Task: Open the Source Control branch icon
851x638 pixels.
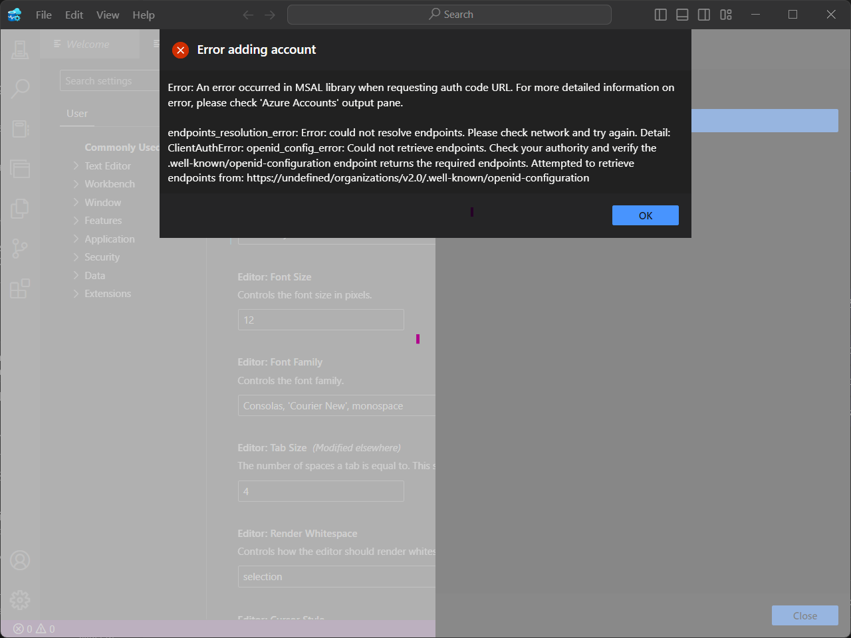Action: 20,249
